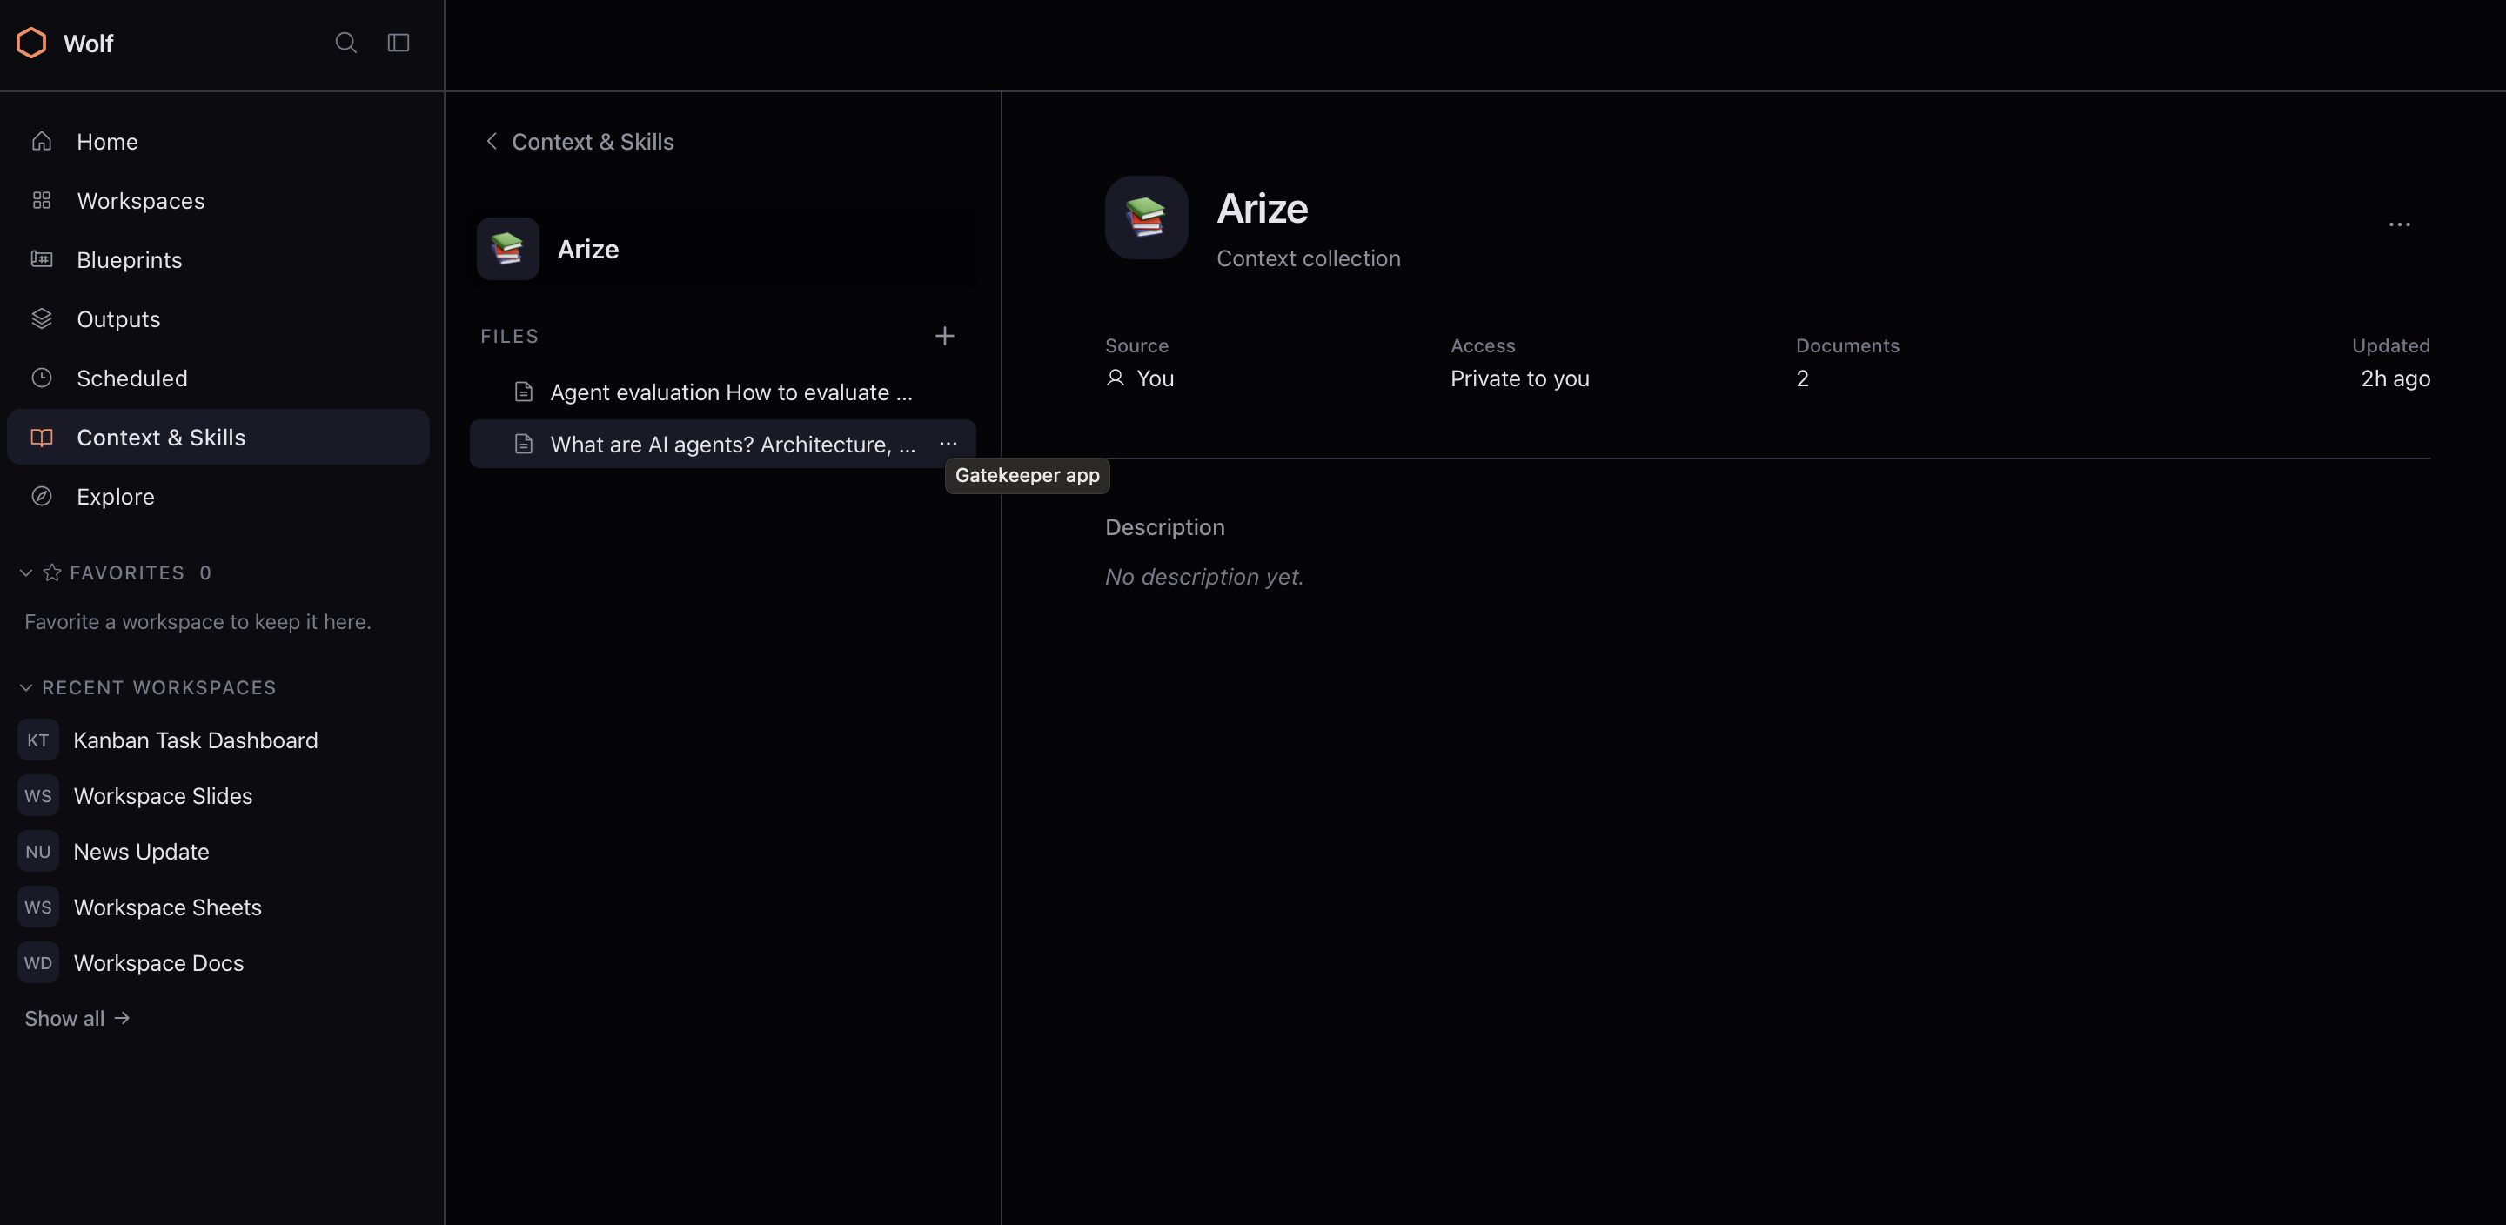The image size is (2506, 1225).
Task: Open Blueprints section
Action: coord(218,260)
